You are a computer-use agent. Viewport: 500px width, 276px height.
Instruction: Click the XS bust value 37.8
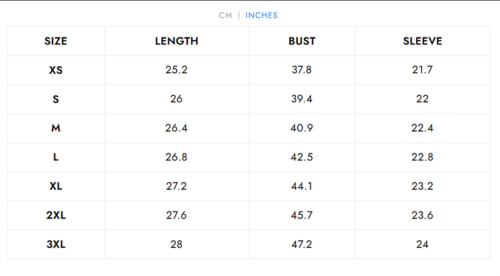(x=302, y=70)
